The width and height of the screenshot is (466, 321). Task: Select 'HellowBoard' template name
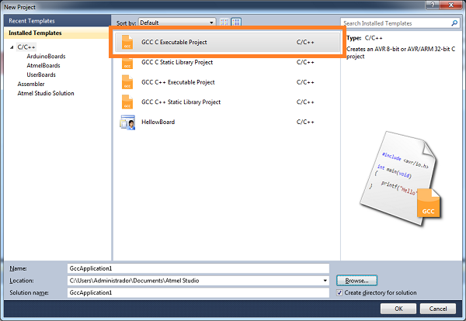[158, 122]
